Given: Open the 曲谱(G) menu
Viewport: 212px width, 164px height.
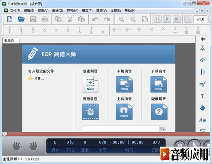Looking at the screenshot, I should coord(57,10).
